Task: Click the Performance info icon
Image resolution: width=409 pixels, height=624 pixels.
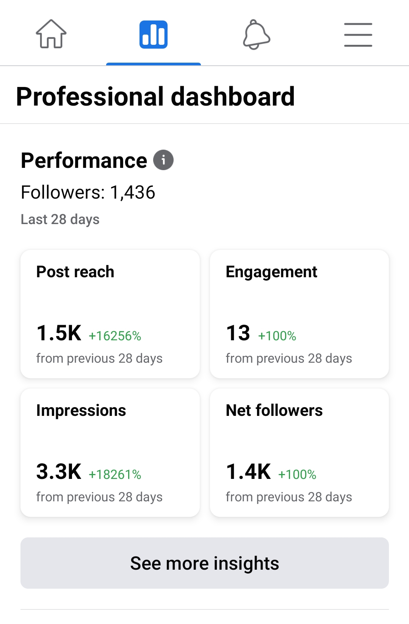Action: pos(163,160)
